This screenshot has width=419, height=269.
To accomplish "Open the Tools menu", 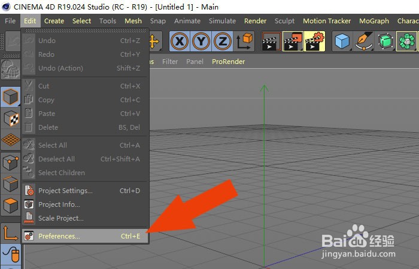I will (108, 21).
